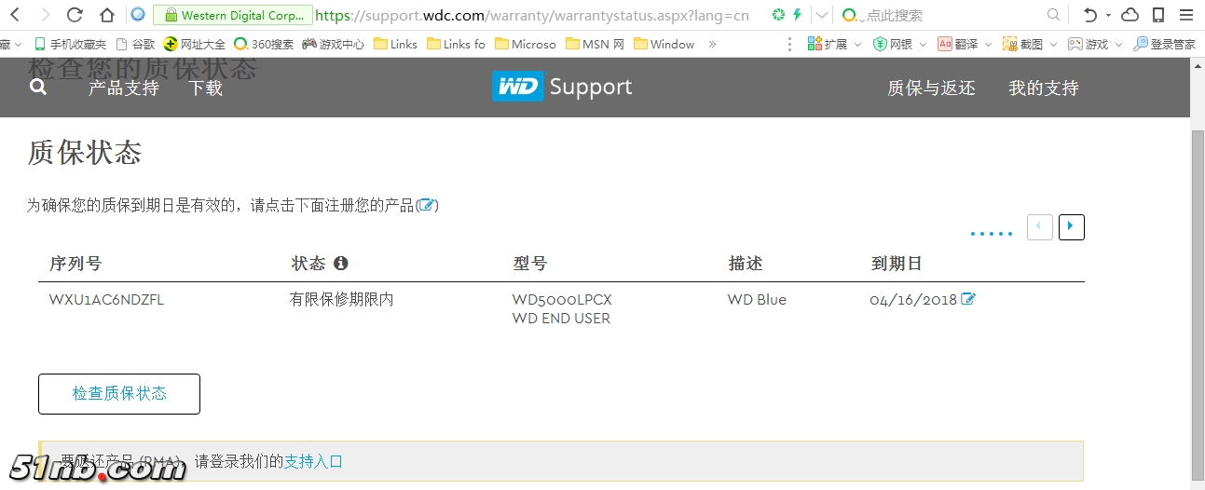1205x490 pixels.
Task: Click the next page arrow button
Action: [1072, 226]
